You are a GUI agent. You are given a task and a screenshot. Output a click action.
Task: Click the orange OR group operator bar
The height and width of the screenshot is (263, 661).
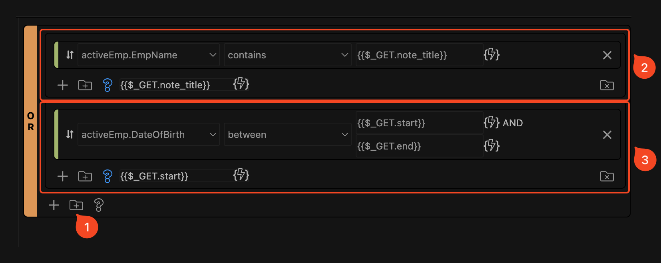[x=30, y=121]
